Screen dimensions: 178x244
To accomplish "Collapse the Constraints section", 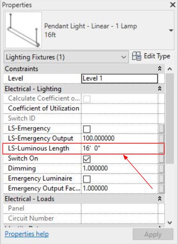I will (160, 69).
